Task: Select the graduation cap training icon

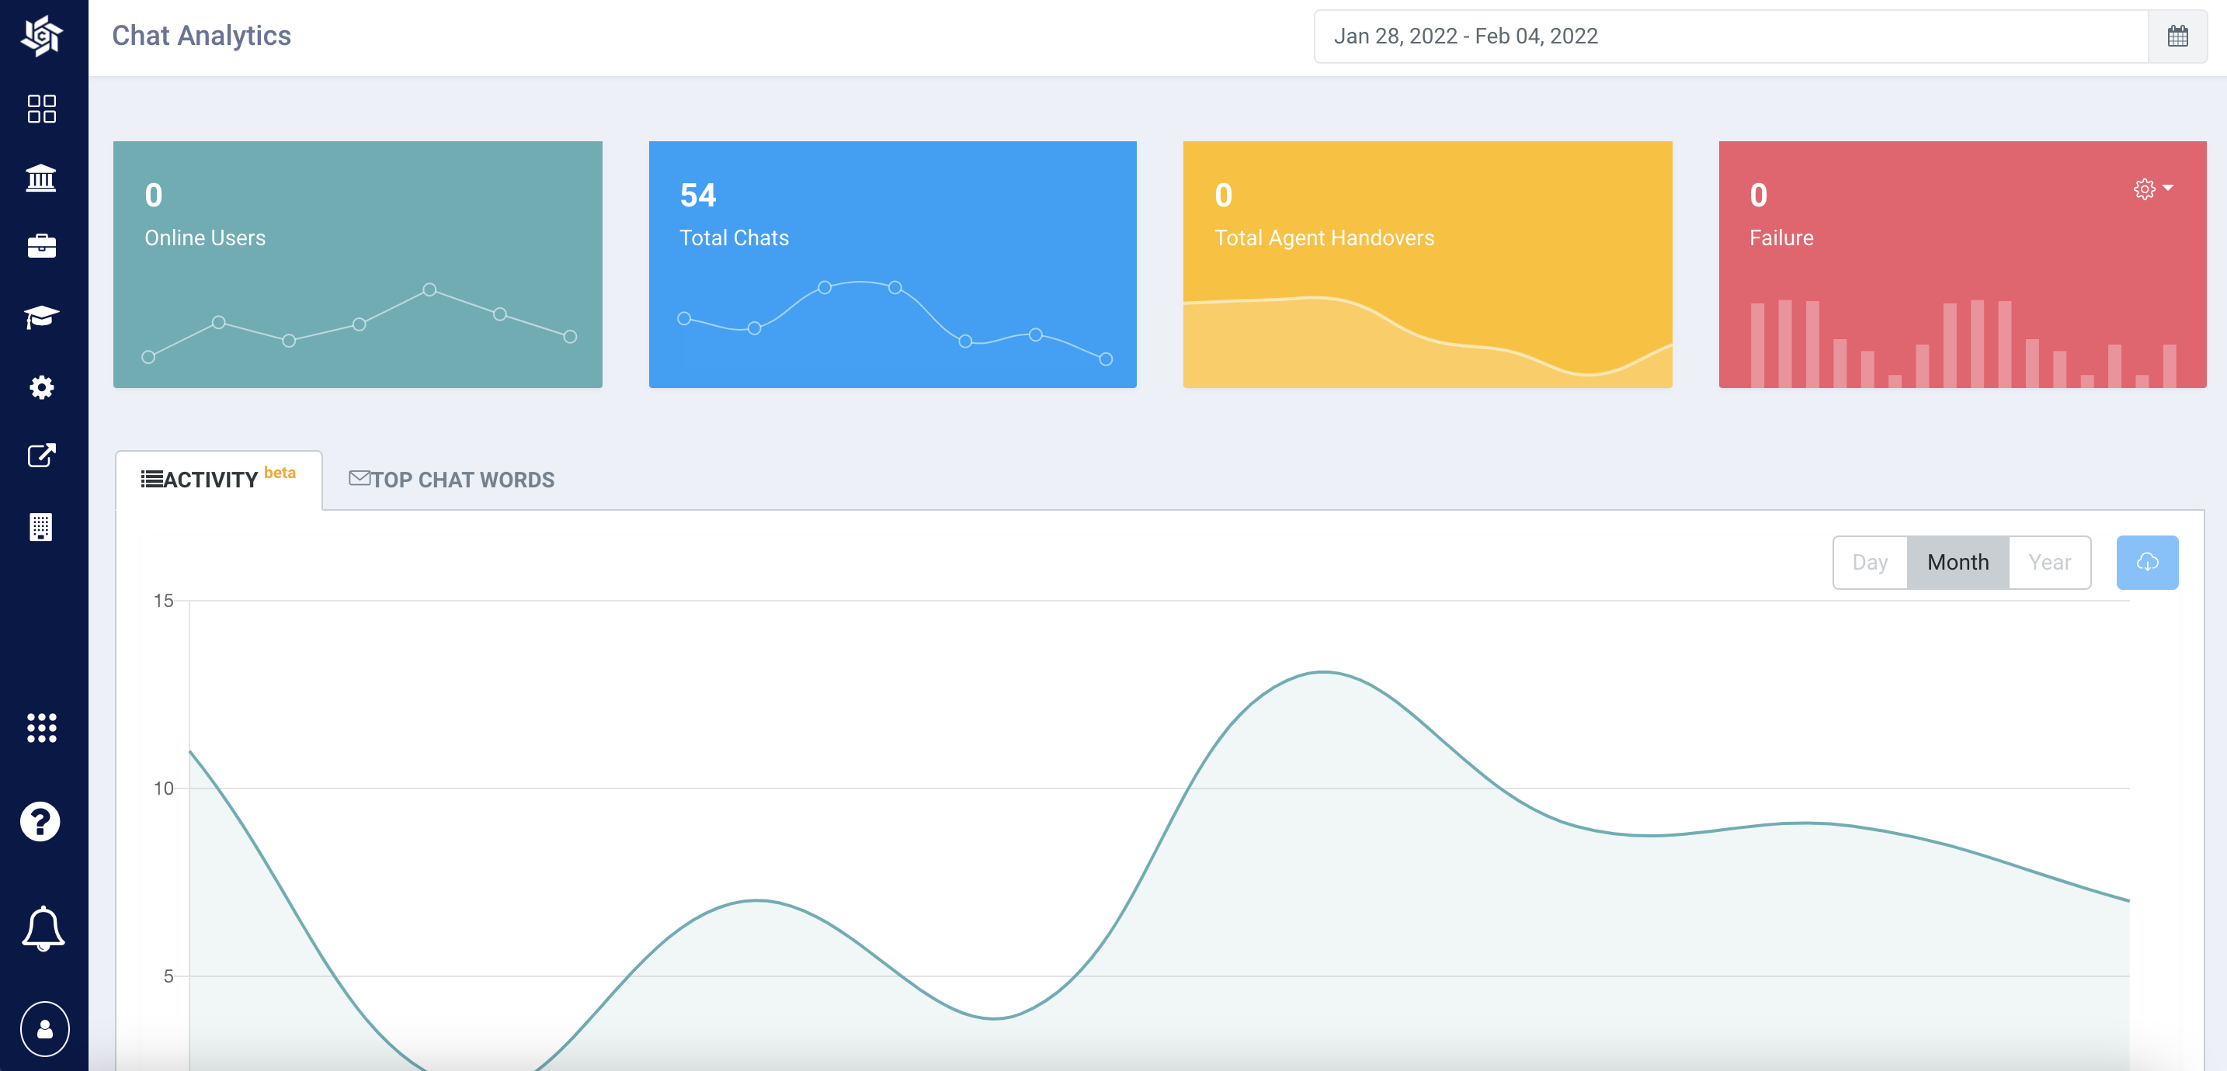Action: pyautogui.click(x=41, y=317)
